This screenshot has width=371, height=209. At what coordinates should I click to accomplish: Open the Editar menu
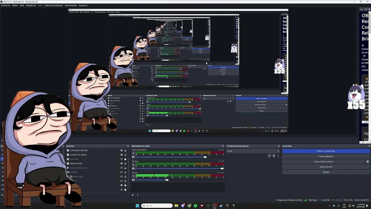[x=15, y=6]
